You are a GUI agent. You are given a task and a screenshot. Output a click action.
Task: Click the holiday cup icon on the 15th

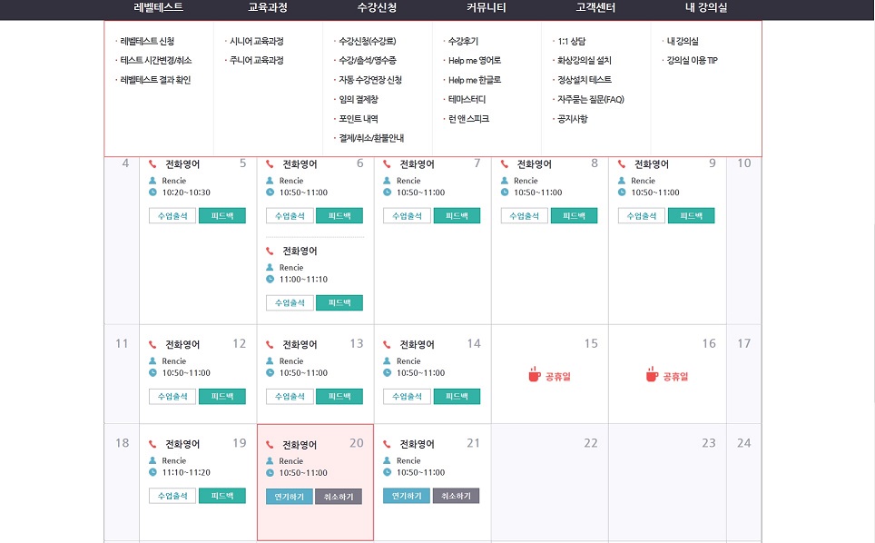534,374
